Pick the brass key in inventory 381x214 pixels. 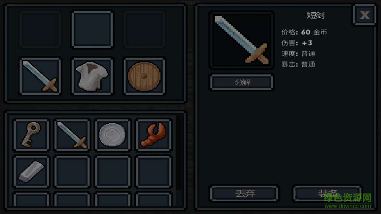coord(31,135)
